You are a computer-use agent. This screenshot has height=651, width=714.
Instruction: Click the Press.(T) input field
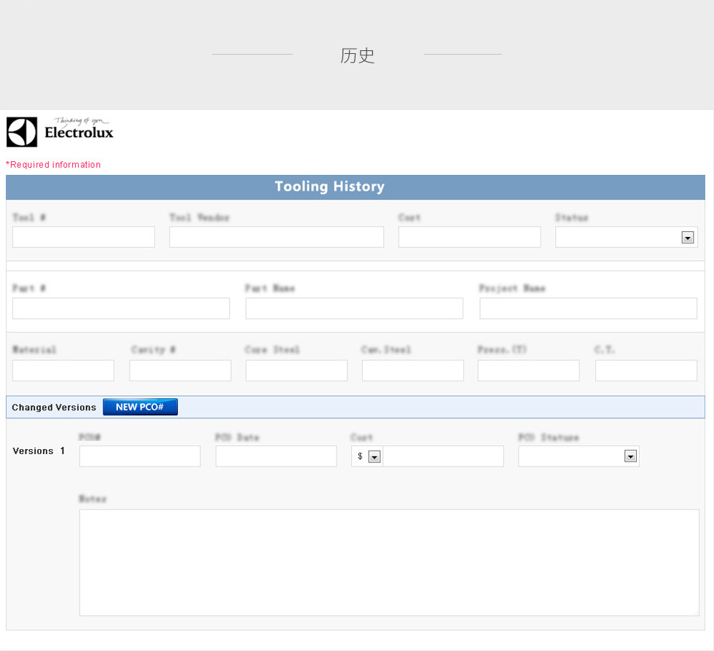[x=528, y=370]
